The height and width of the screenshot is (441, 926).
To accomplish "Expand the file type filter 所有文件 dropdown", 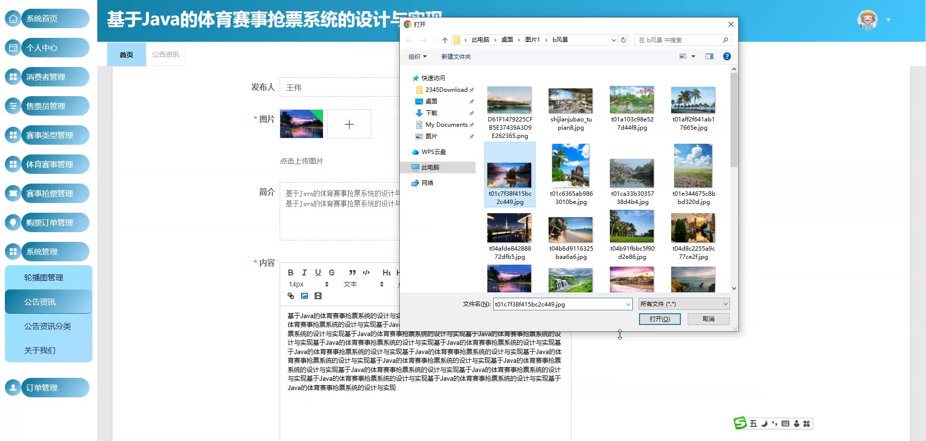I will (x=683, y=304).
